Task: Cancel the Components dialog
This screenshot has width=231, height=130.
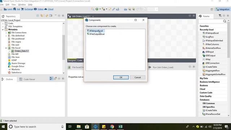Action: click(138, 77)
